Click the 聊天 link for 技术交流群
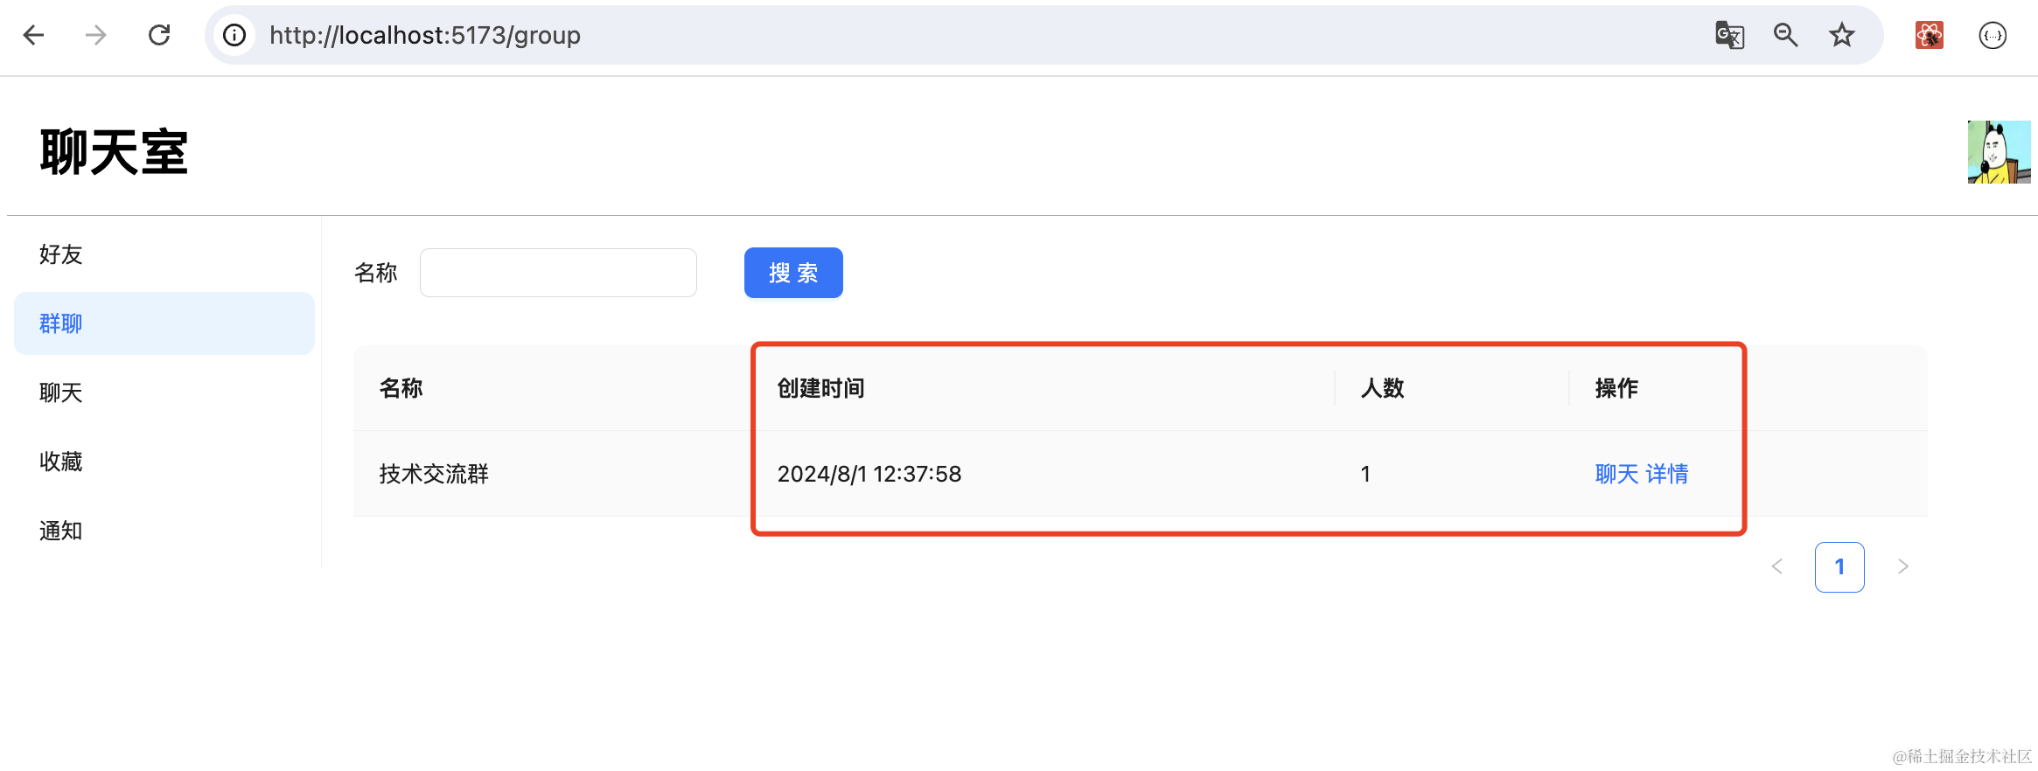Screen dimensions: 2038x771 pos(1616,474)
